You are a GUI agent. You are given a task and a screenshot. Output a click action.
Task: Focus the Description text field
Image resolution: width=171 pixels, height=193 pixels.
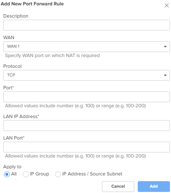pyautogui.click(x=87, y=25)
